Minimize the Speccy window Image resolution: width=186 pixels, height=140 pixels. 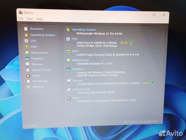pyautogui.click(x=144, y=15)
